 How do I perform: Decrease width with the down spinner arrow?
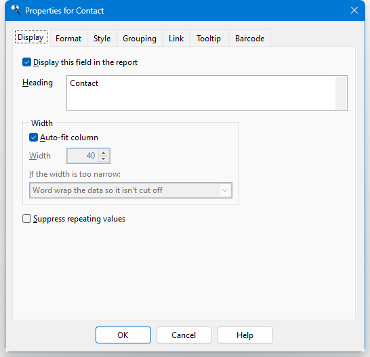104,159
